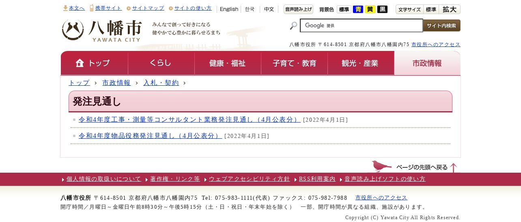
Task: Open 著作権・リンク等 footer link
Action: (x=175, y=179)
